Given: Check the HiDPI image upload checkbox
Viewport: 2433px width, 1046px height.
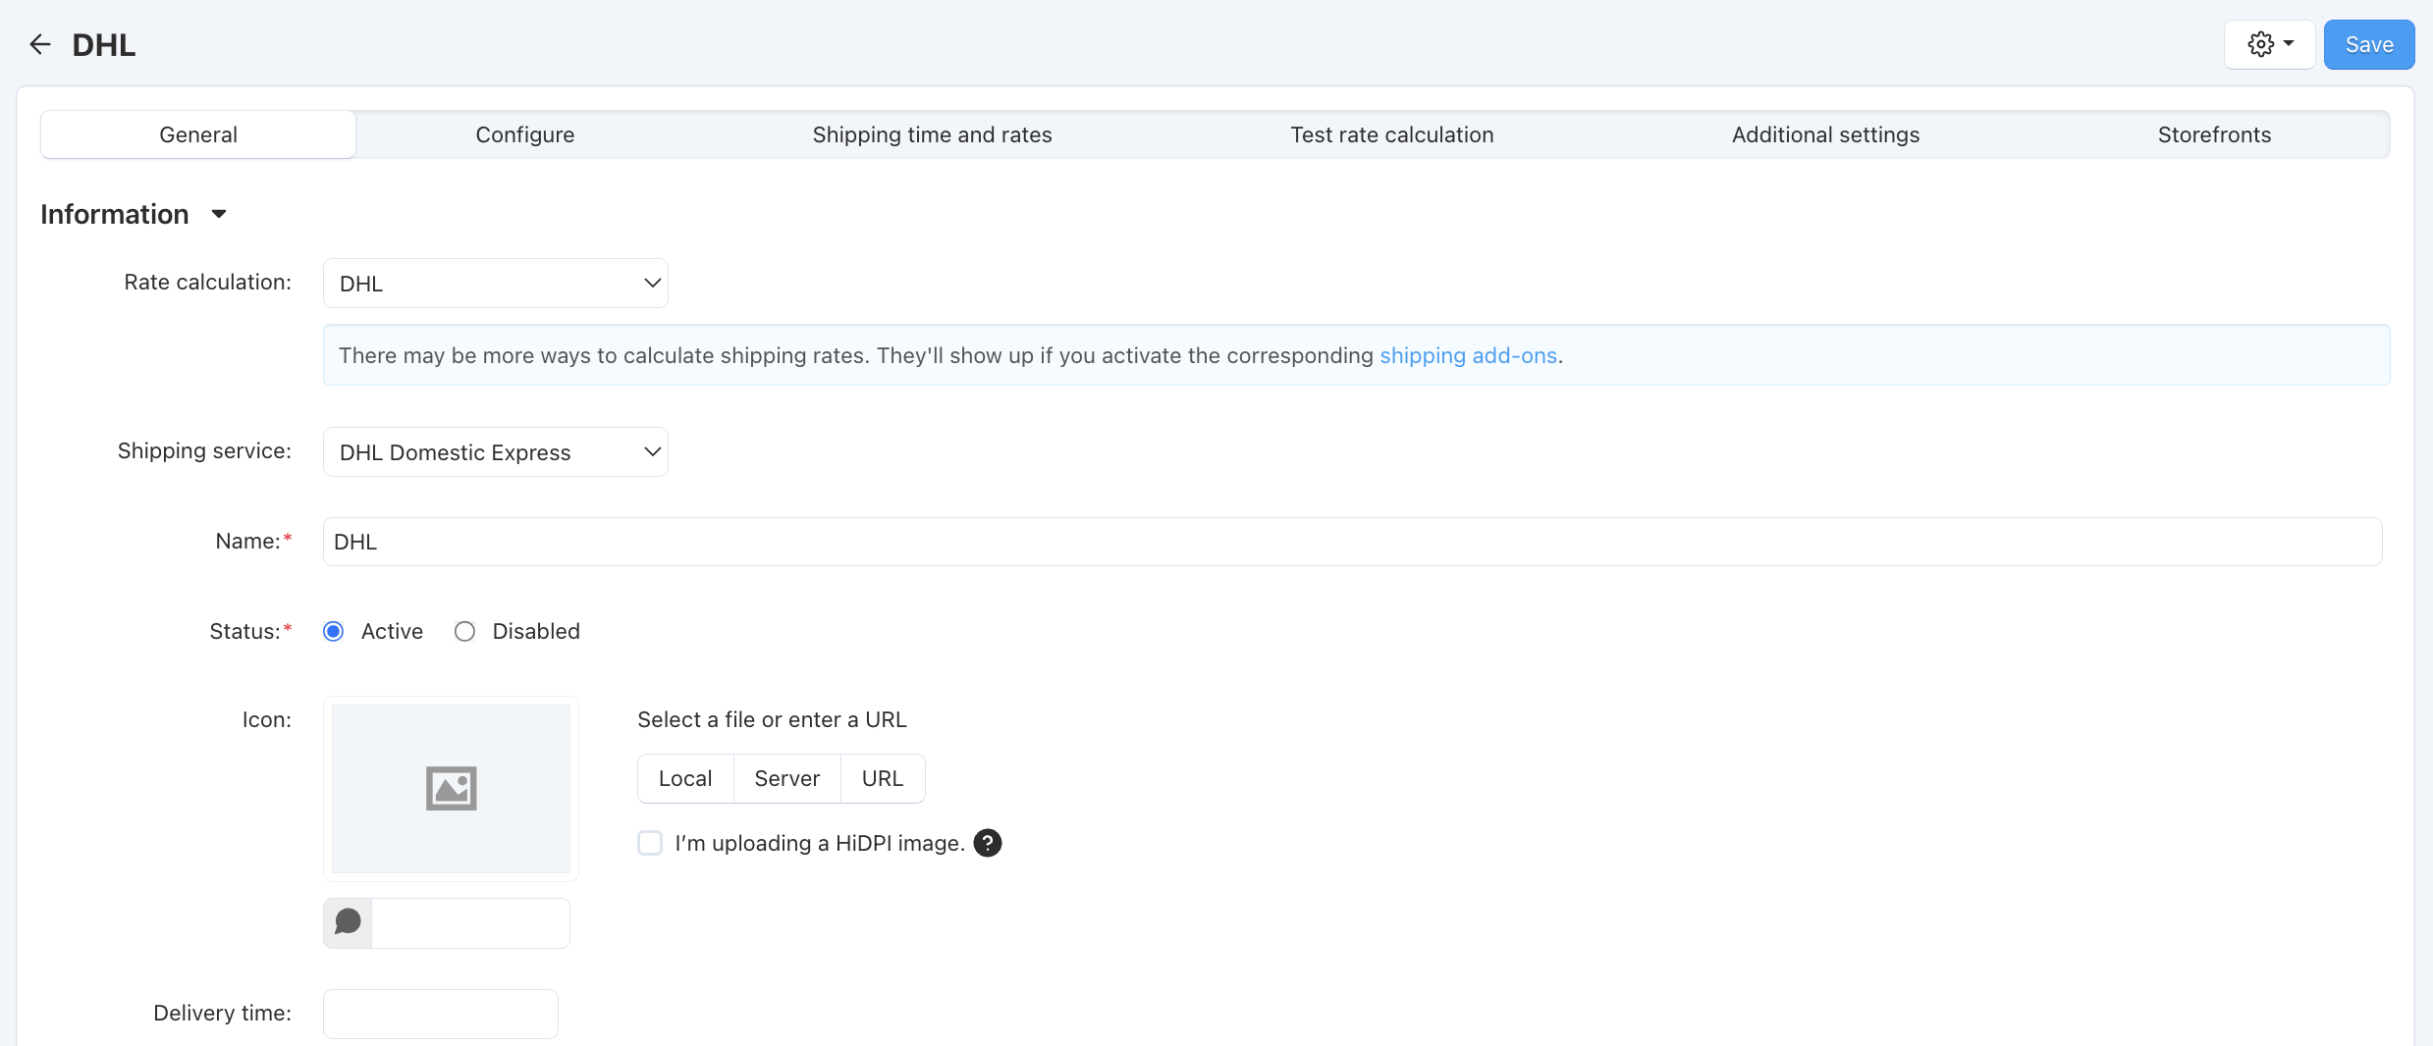Looking at the screenshot, I should [x=650, y=843].
